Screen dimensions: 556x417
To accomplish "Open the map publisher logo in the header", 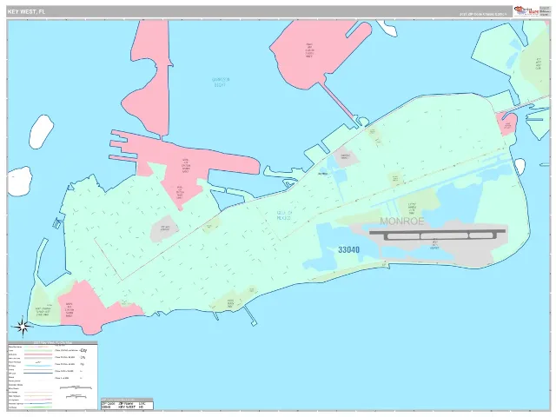I will [x=526, y=11].
